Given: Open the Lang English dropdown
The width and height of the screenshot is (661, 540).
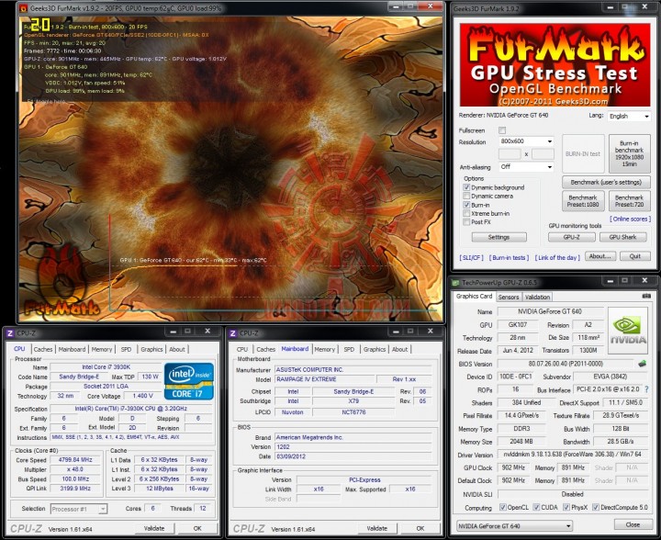Looking at the screenshot, I should [x=629, y=116].
